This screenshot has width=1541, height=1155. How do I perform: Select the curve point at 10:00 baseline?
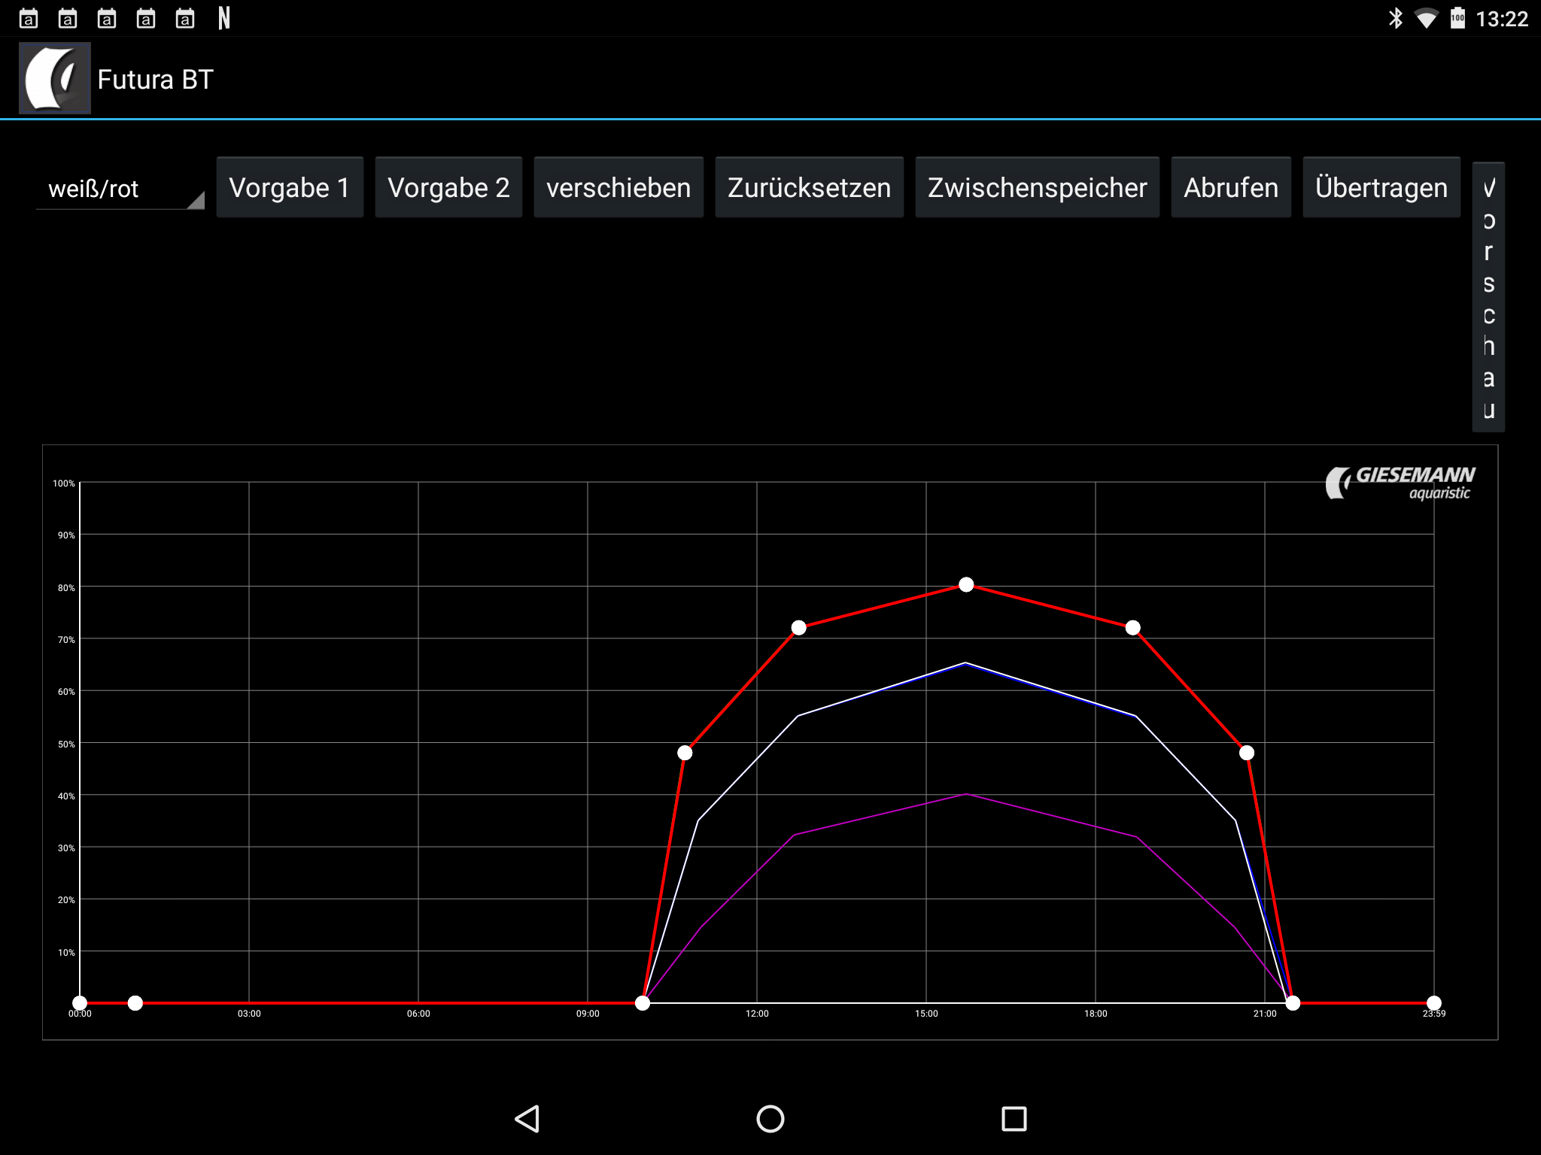[643, 1003]
